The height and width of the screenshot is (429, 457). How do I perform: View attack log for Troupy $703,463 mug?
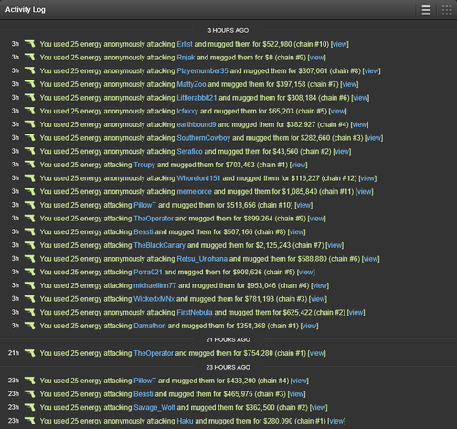pos(298,165)
